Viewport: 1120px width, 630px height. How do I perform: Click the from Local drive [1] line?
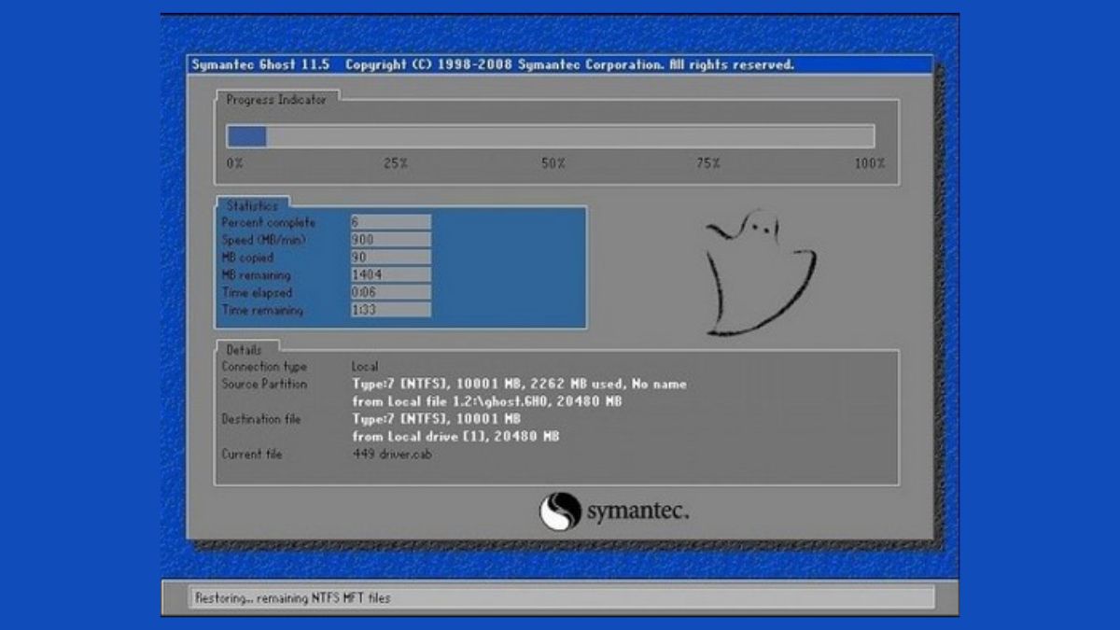point(455,436)
